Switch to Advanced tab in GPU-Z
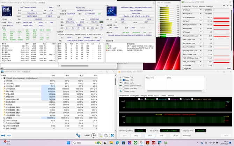 coord(202,6)
